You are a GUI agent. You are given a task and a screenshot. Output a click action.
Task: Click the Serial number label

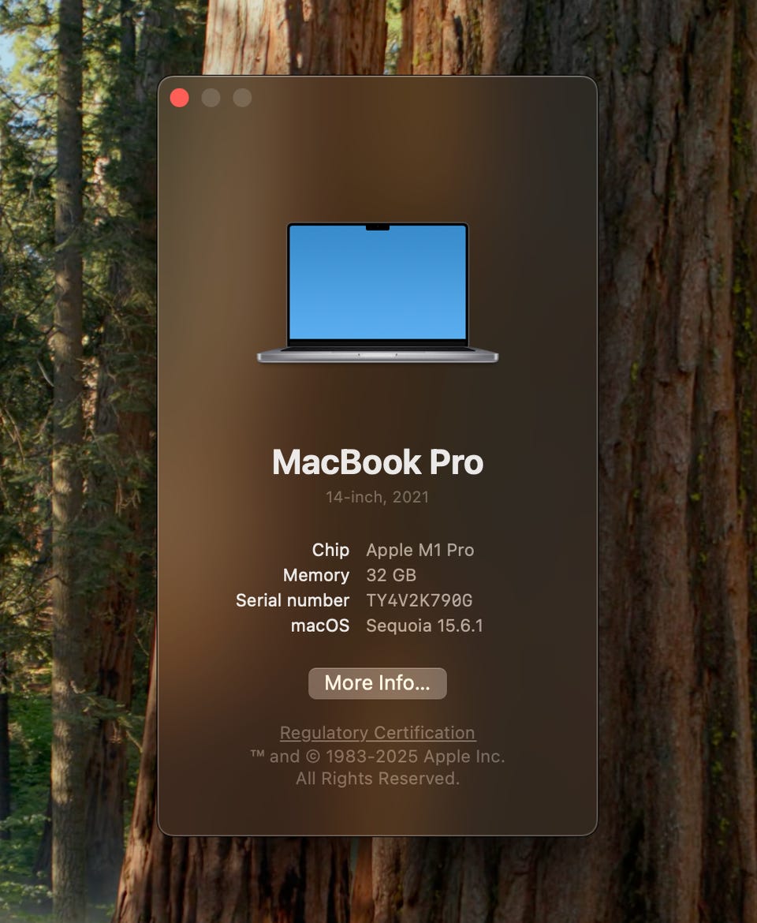point(293,600)
